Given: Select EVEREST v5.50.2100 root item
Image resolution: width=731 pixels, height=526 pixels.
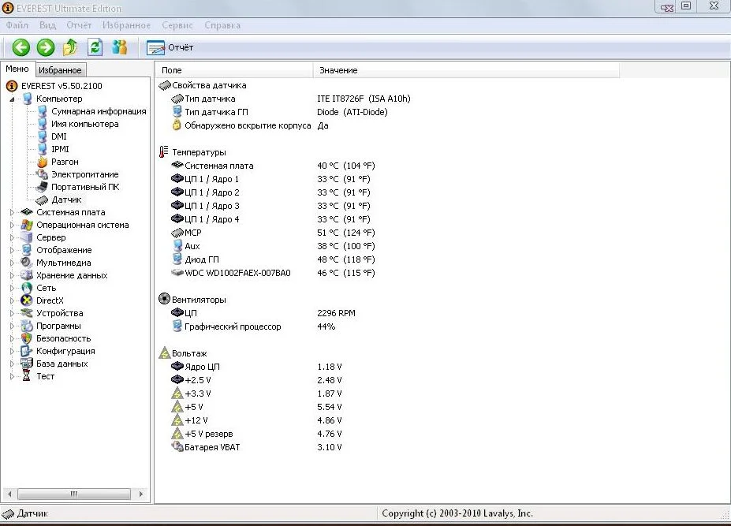Looking at the screenshot, I should [x=62, y=86].
